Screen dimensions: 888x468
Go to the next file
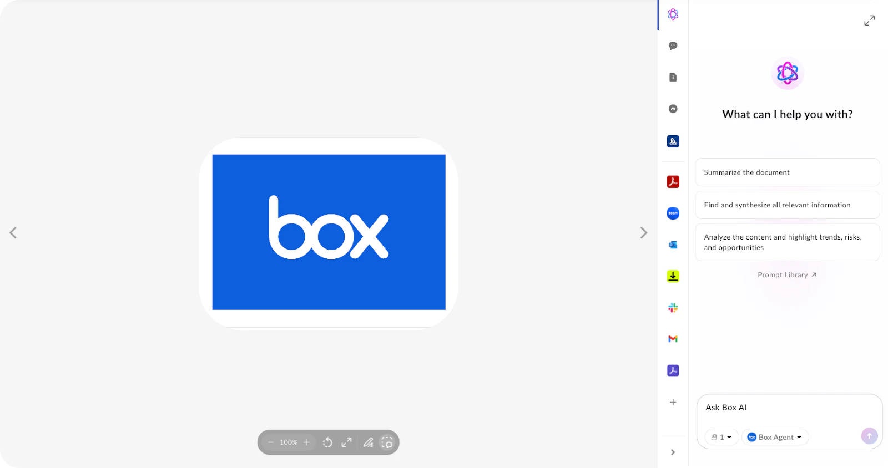tap(644, 233)
